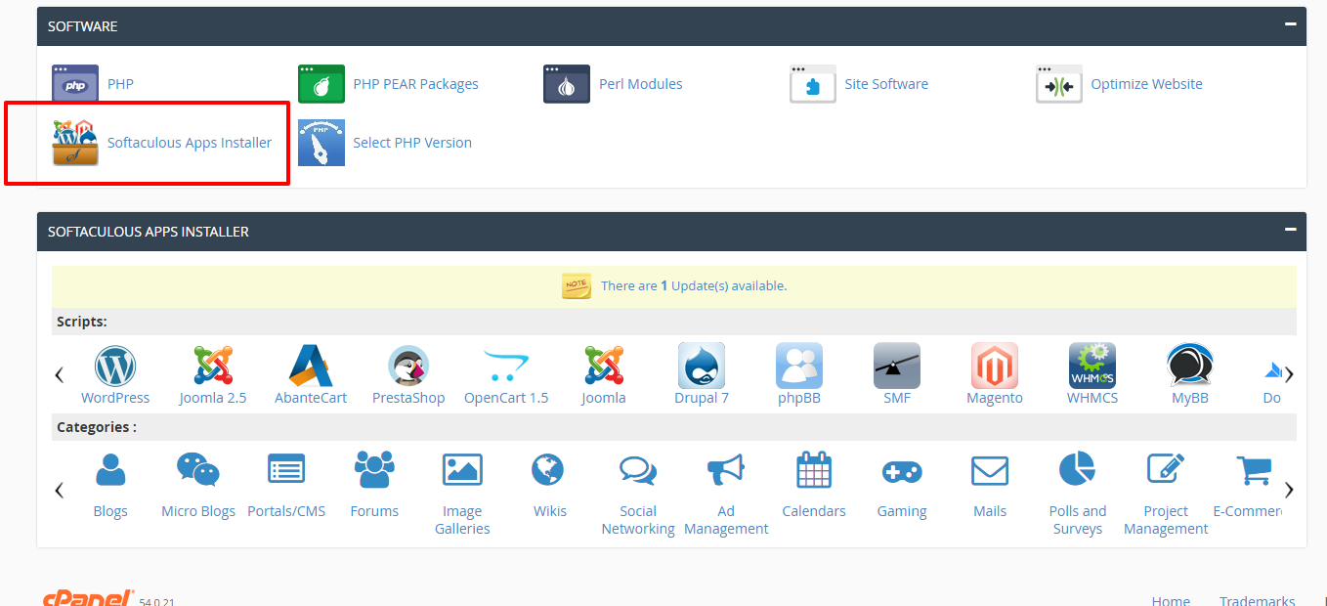Image resolution: width=1327 pixels, height=606 pixels.
Task: Click the "Categories :" heading
Action: (97, 427)
